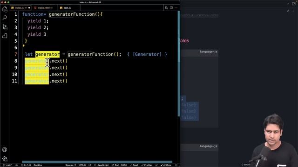Click .next() on line 8
This screenshot has height=167, width=298.
coord(58,61)
